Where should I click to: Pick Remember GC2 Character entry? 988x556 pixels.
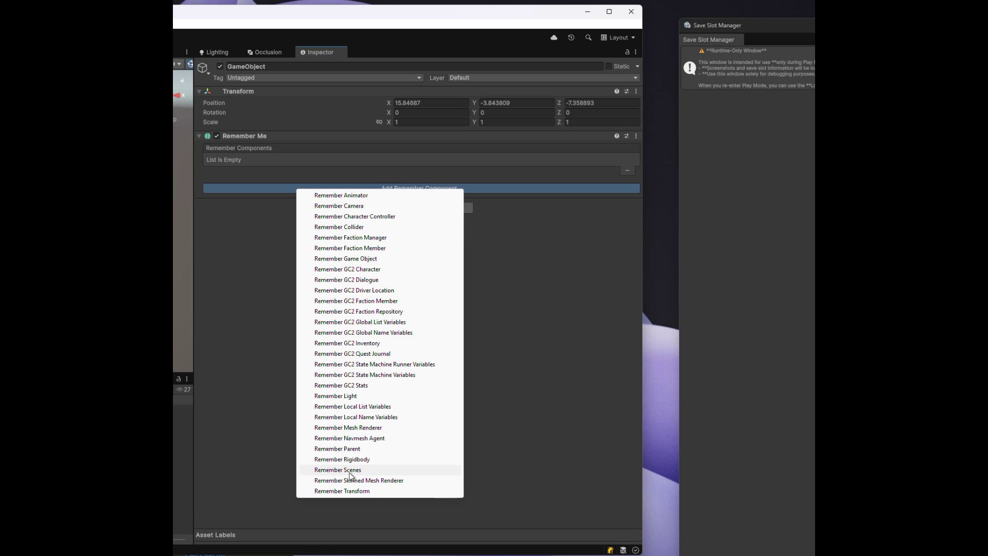point(380,269)
